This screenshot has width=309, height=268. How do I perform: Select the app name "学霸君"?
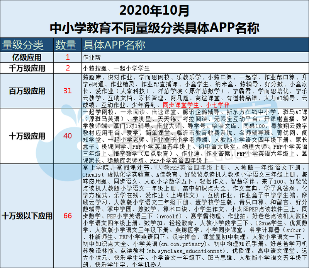242,91
